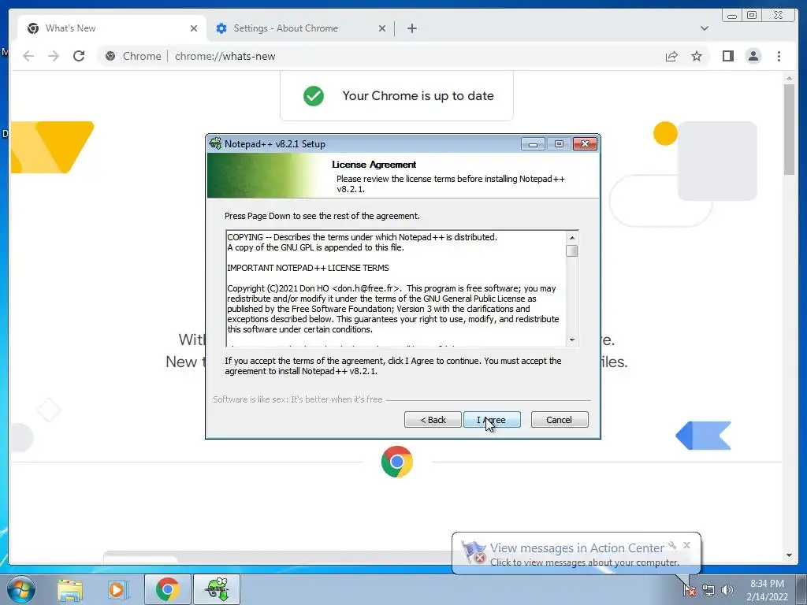Toggle the Chrome side panel
Viewport: 807px width, 605px height.
point(727,56)
